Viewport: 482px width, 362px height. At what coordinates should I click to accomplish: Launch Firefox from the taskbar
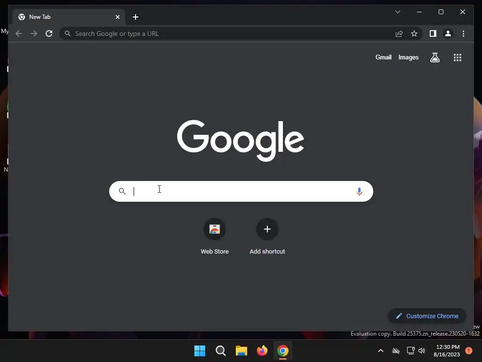[262, 351]
